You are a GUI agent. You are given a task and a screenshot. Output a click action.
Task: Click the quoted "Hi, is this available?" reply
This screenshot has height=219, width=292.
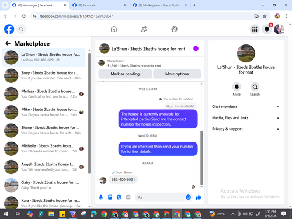coord(180,106)
